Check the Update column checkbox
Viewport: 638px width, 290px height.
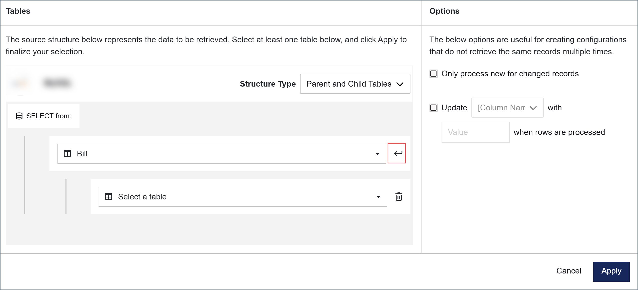tap(433, 108)
